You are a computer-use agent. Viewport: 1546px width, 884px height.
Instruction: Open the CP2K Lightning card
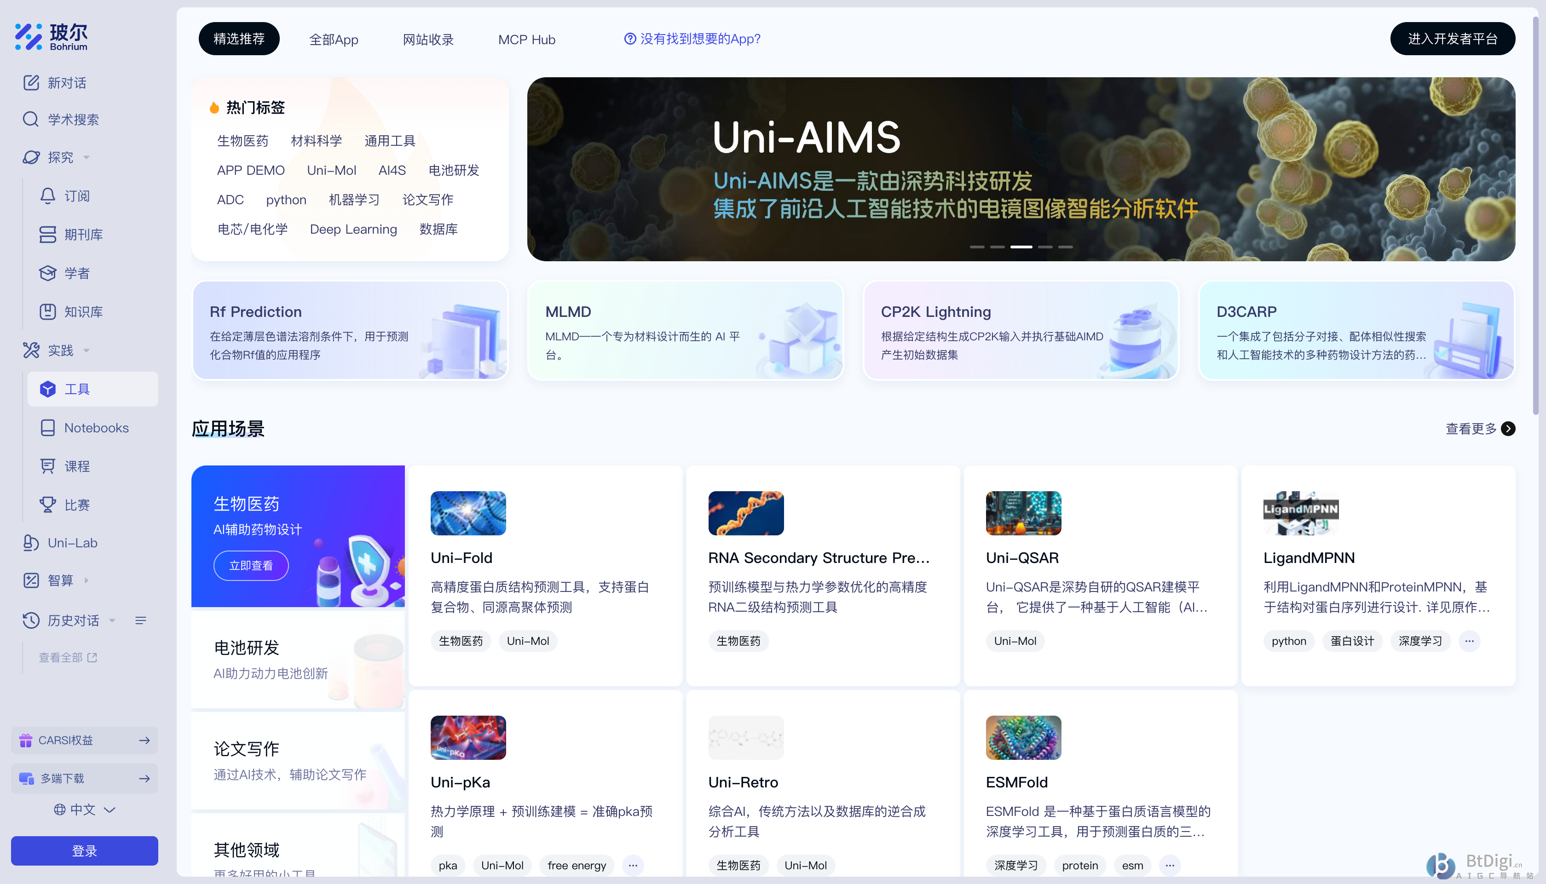(x=1021, y=331)
